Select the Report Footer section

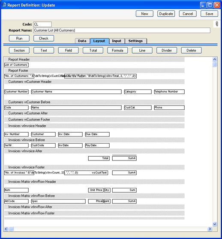tap(94, 70)
